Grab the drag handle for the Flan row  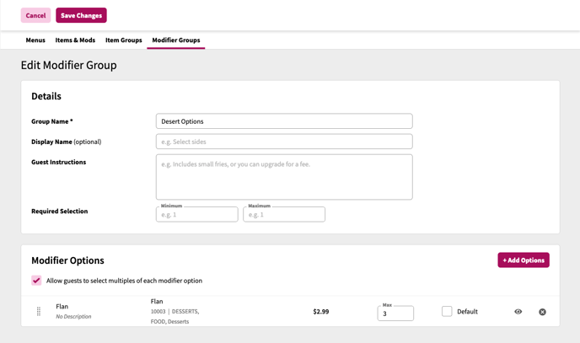coord(39,312)
